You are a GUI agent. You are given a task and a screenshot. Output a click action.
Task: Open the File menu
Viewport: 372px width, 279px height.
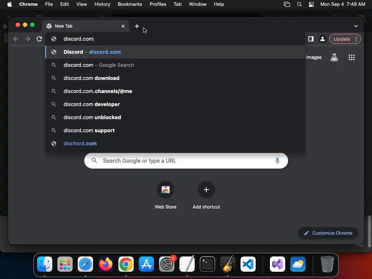point(49,4)
